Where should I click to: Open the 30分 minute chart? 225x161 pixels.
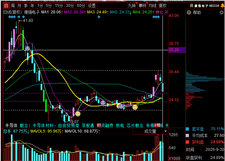pyautogui.click(x=70, y=6)
